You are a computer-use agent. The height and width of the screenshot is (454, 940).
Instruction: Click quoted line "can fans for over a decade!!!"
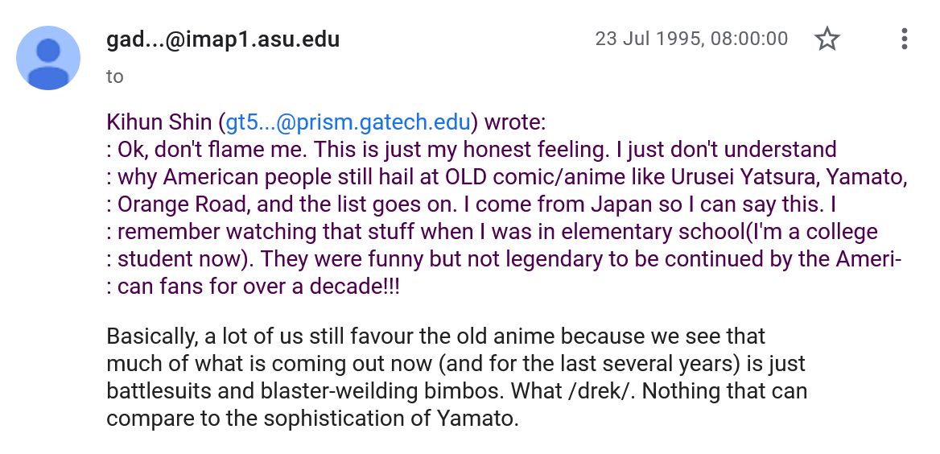click(253, 287)
